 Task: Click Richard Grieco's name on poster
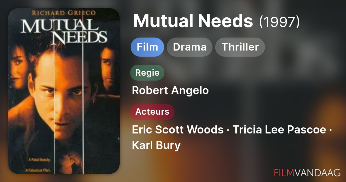[x=64, y=13]
